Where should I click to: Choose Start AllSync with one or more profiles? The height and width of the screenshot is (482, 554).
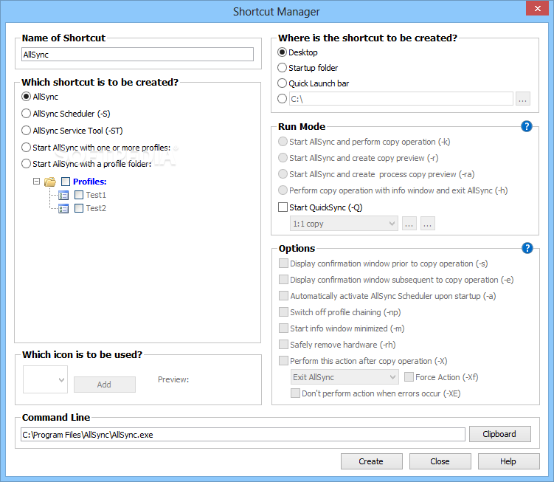point(26,148)
